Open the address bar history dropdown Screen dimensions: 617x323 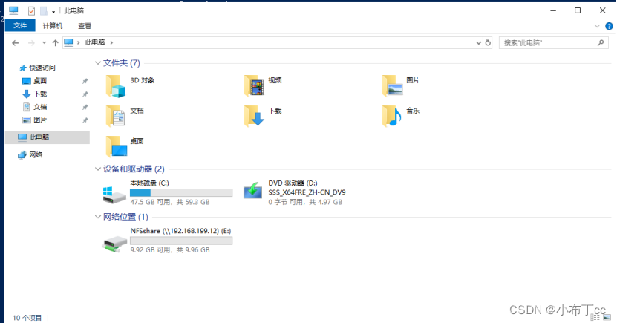(x=478, y=43)
